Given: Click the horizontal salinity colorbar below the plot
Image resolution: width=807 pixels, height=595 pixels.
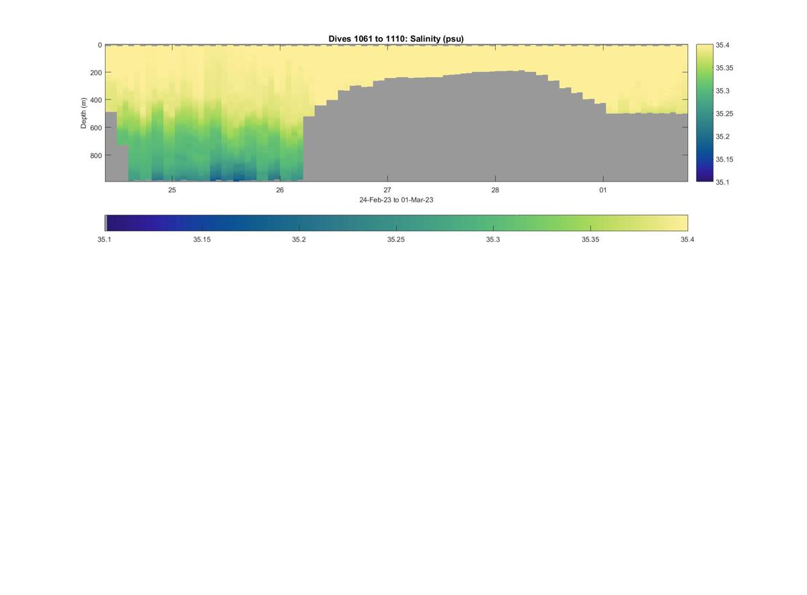Looking at the screenshot, I should (396, 223).
